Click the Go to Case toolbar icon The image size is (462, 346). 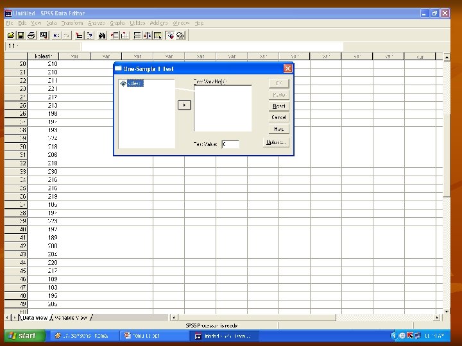[x=79, y=36]
